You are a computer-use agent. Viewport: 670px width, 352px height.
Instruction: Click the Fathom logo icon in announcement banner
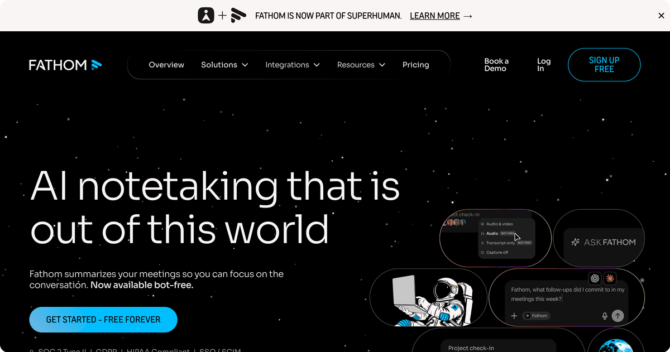coord(238,15)
